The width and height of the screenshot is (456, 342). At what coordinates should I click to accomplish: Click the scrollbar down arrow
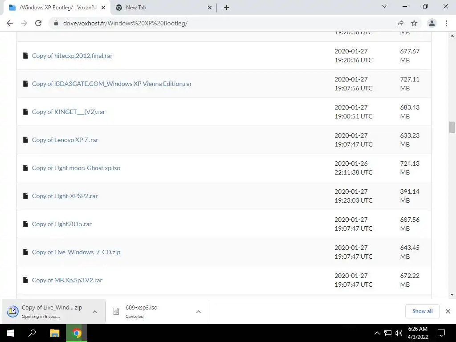coord(452,295)
